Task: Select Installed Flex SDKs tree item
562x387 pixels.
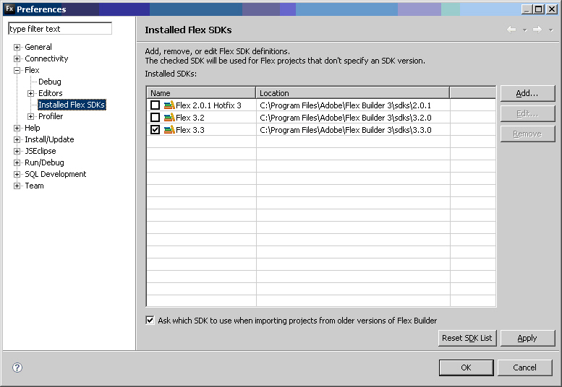Action: click(72, 105)
